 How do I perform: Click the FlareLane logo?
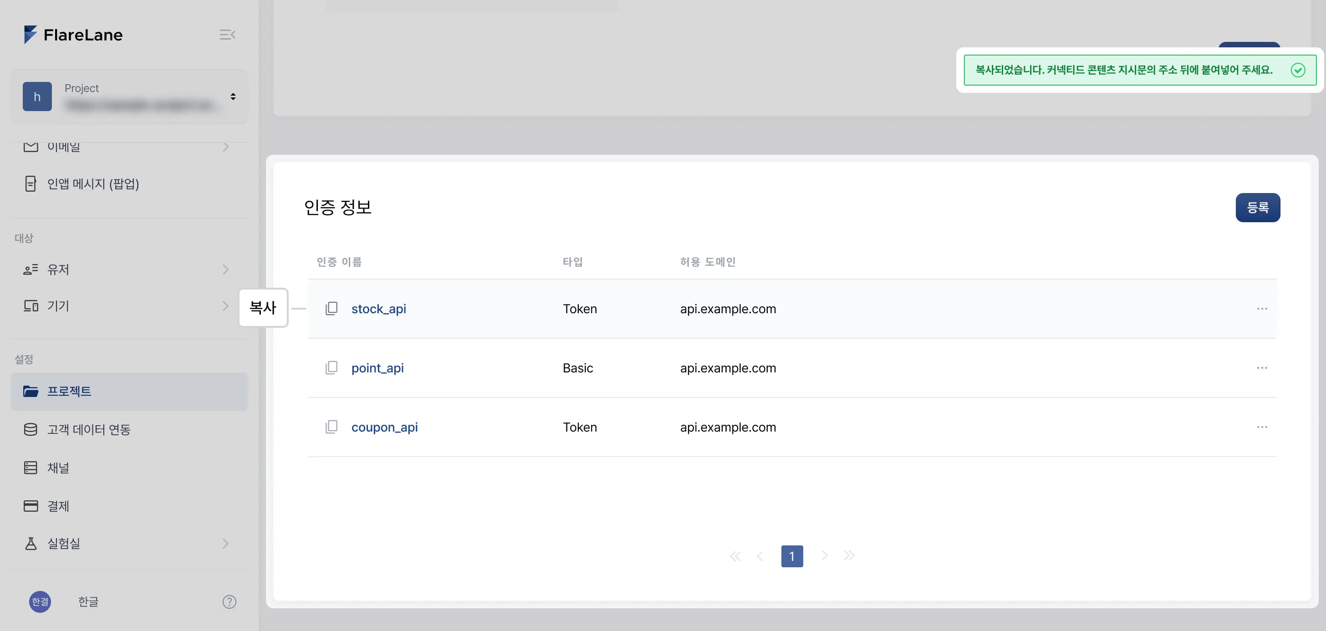click(x=73, y=35)
